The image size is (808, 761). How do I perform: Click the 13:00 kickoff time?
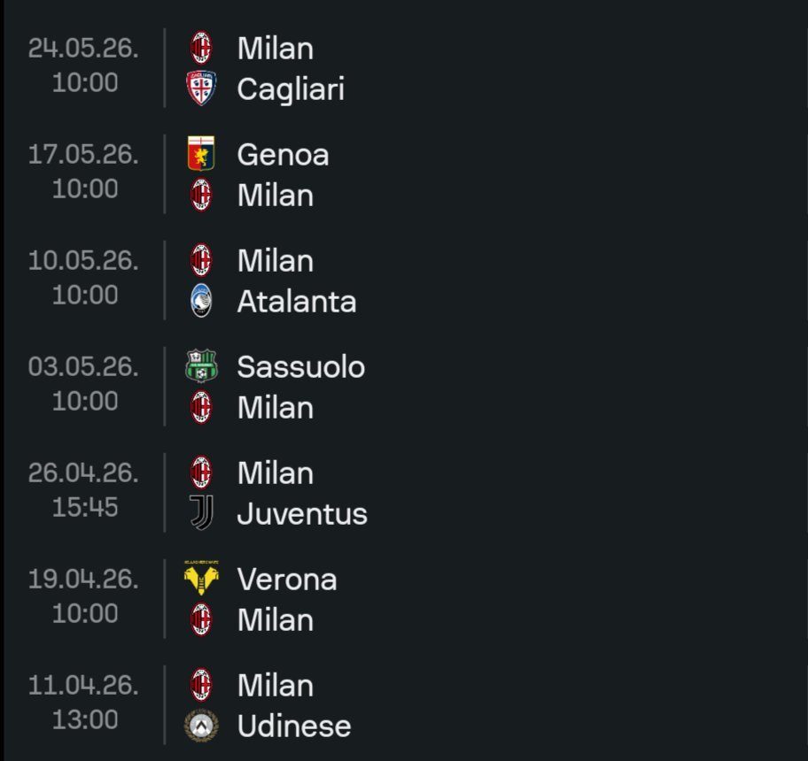point(85,719)
